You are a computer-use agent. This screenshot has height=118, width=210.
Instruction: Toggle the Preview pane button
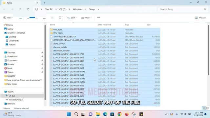click(x=200, y=18)
